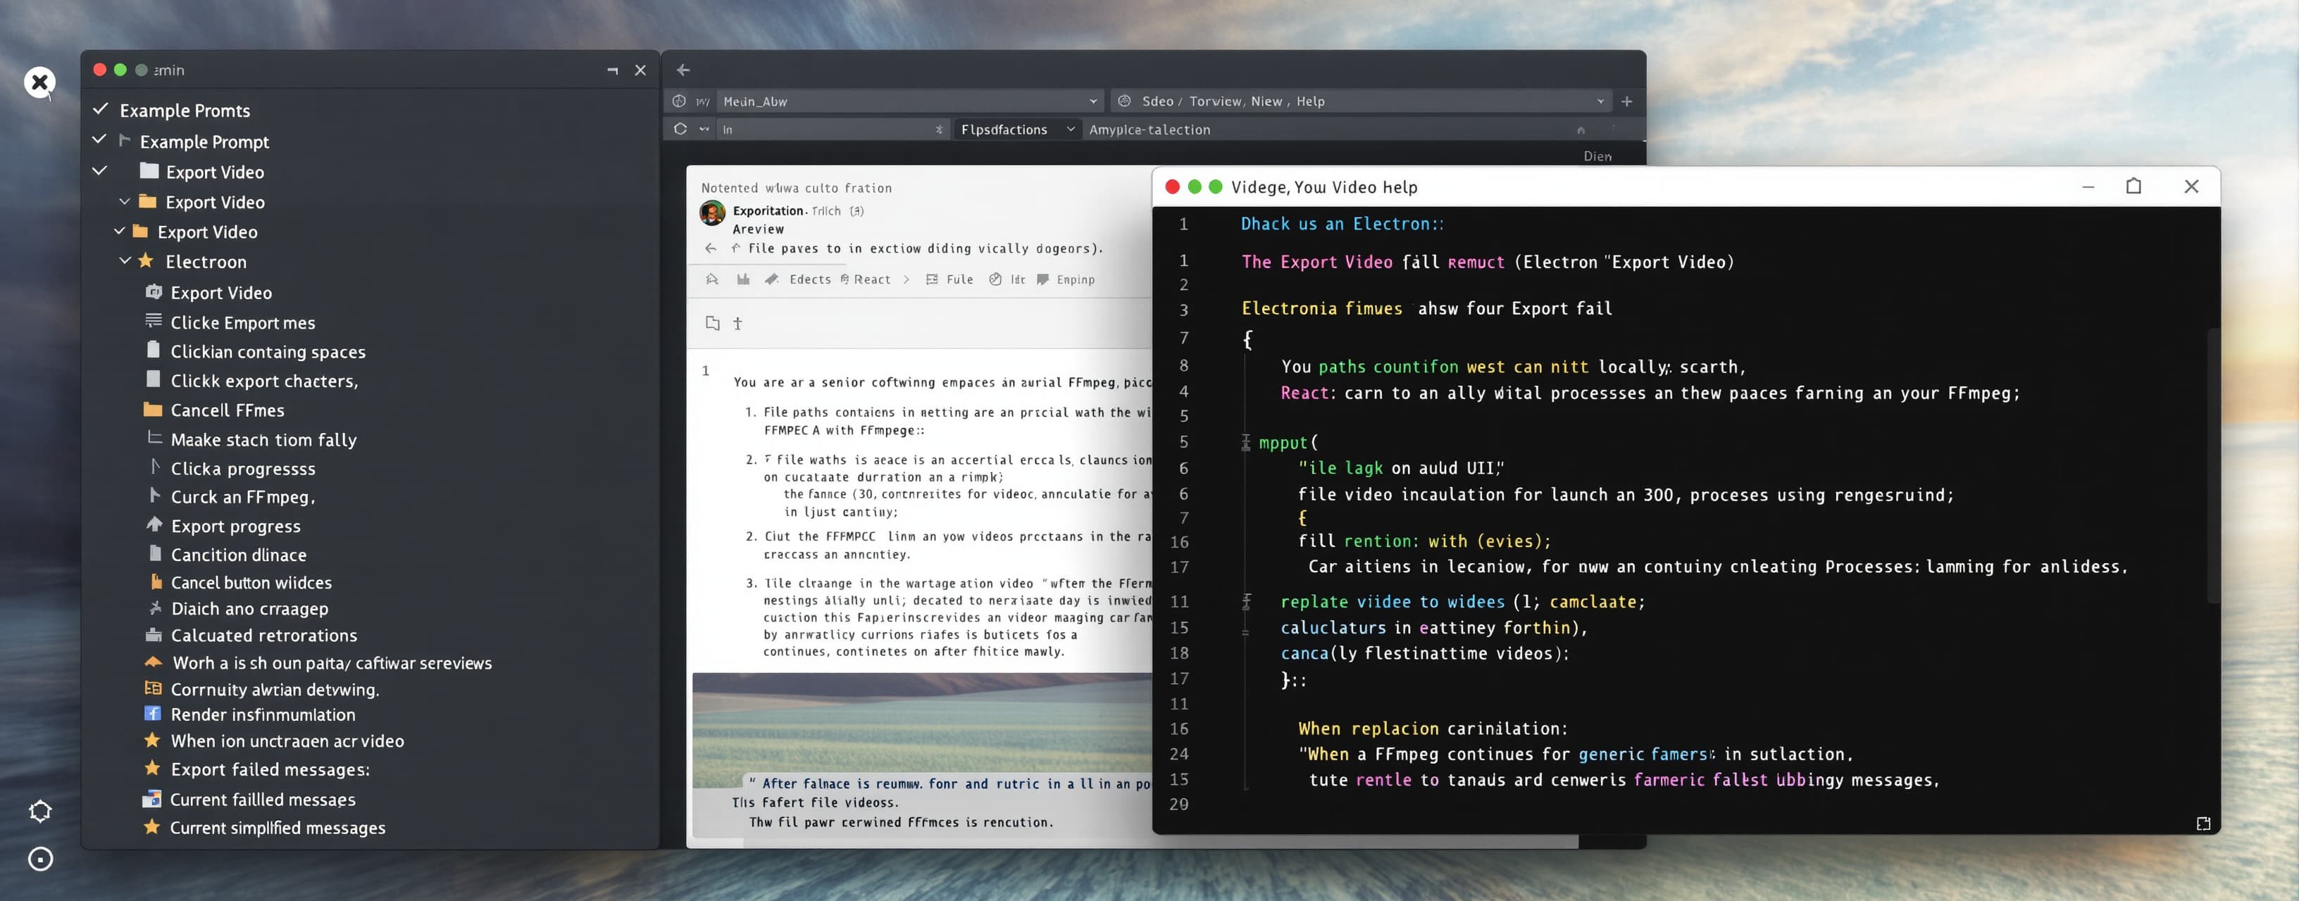Click the plus button beside the Sdeo dropdown
Viewport: 2299px width, 901px height.
(x=1626, y=101)
